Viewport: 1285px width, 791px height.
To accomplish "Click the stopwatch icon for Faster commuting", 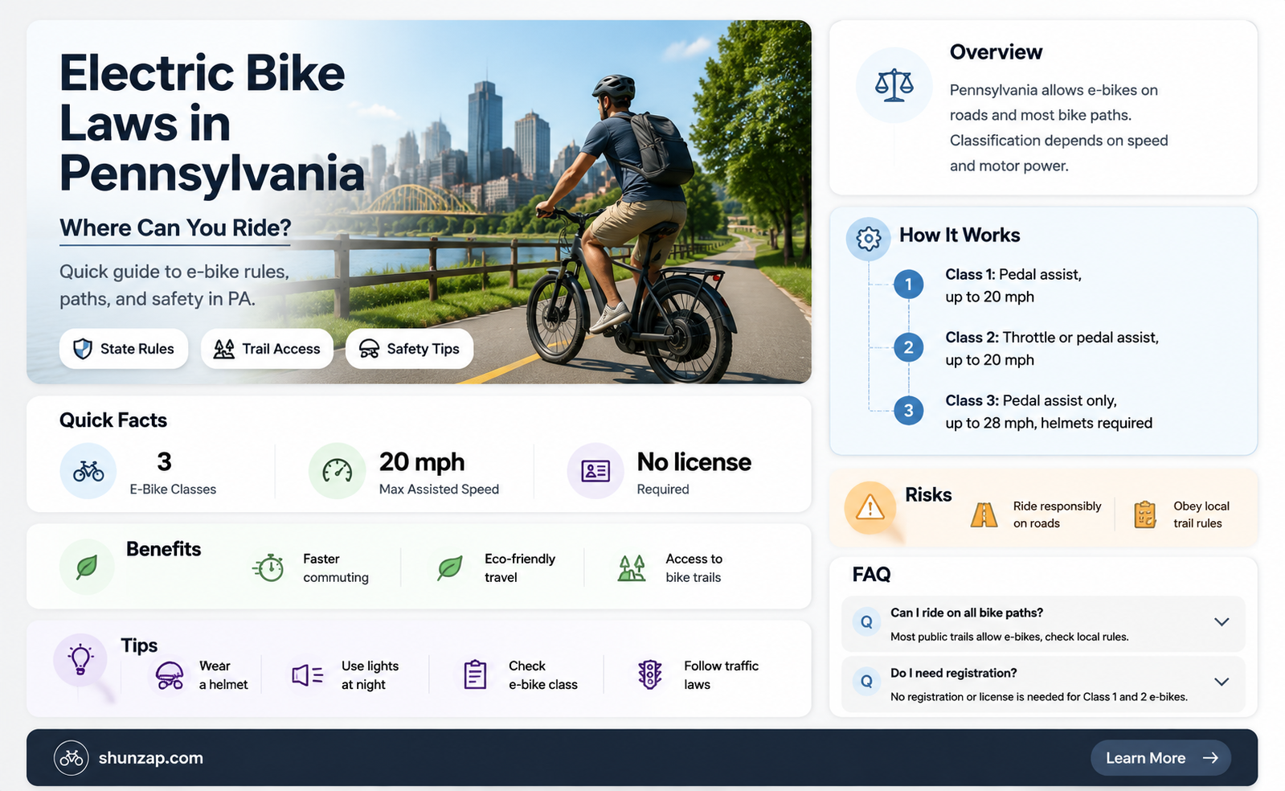I will (x=268, y=568).
